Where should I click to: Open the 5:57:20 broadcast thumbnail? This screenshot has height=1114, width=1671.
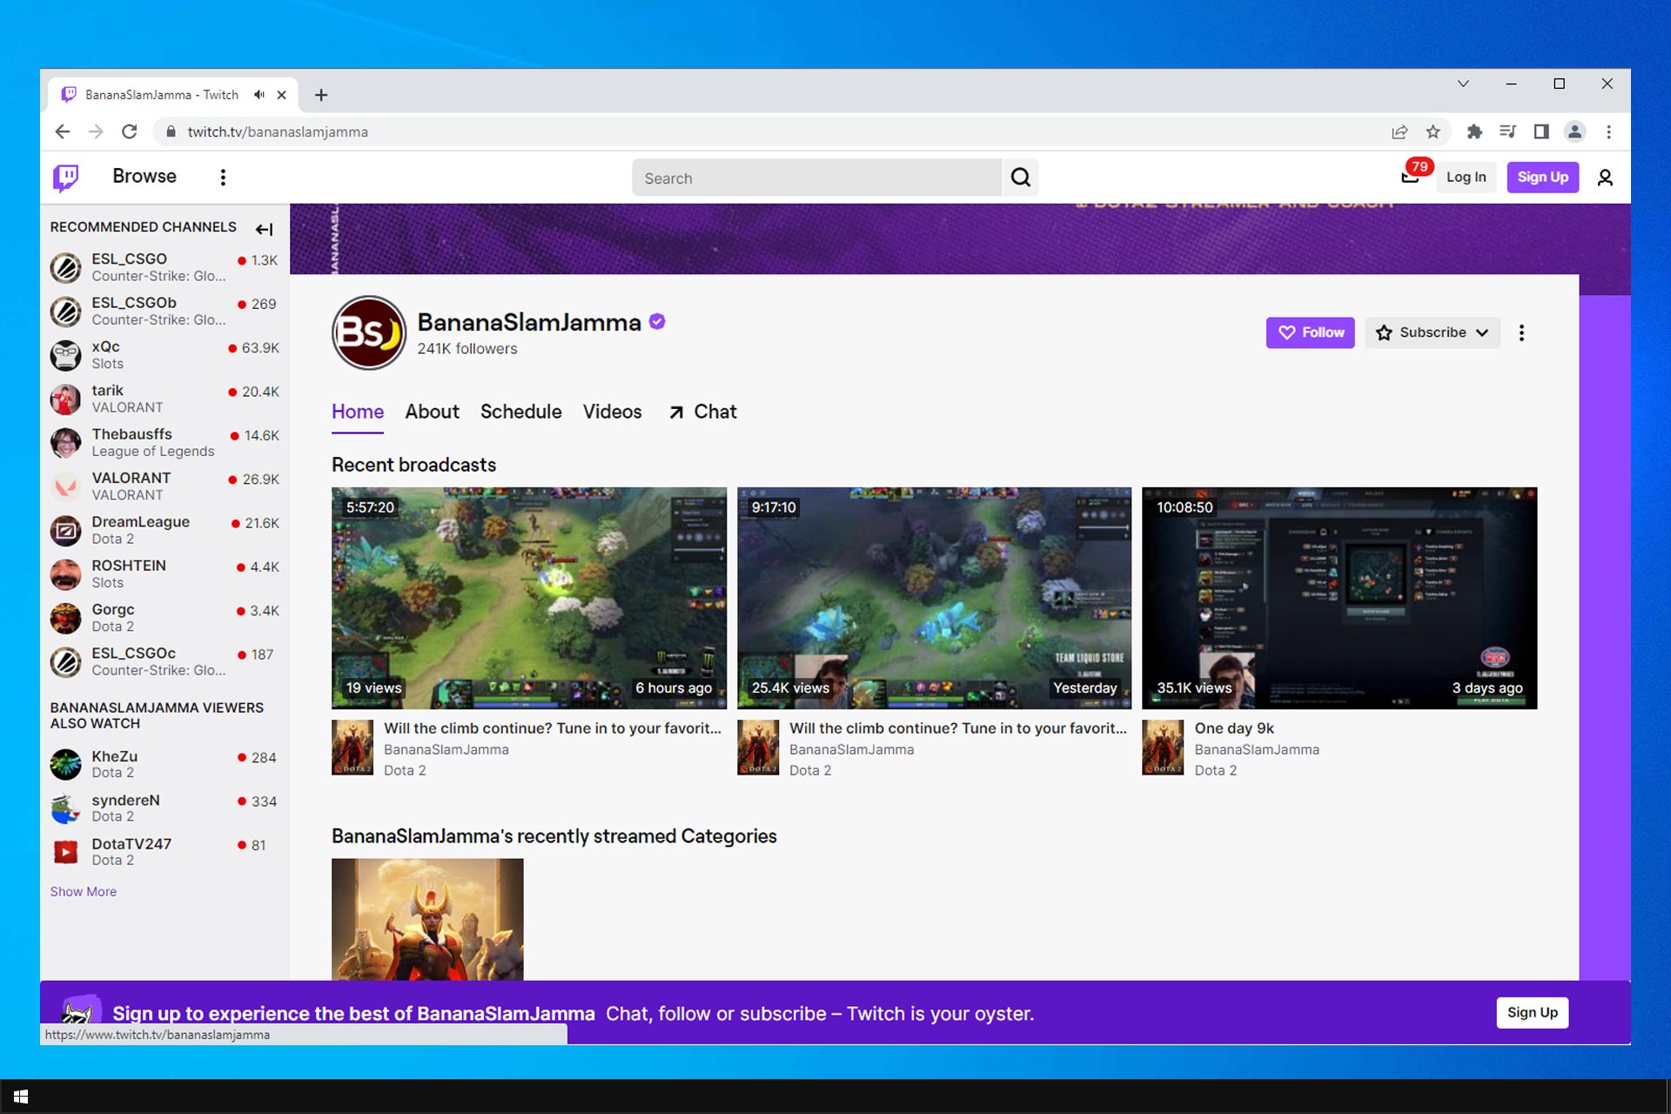(529, 598)
